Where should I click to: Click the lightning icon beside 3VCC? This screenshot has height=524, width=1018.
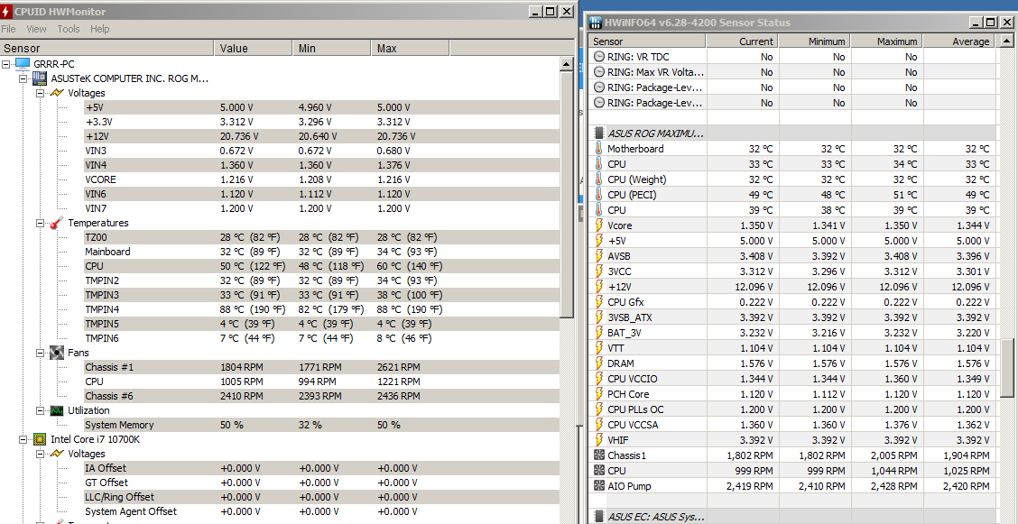point(599,271)
